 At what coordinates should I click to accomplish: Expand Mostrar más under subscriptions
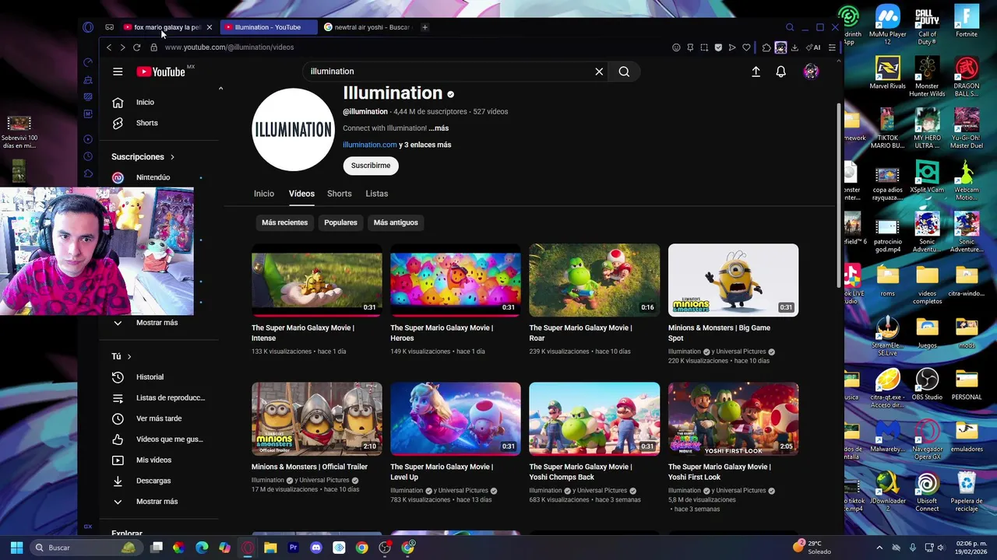tap(160, 323)
